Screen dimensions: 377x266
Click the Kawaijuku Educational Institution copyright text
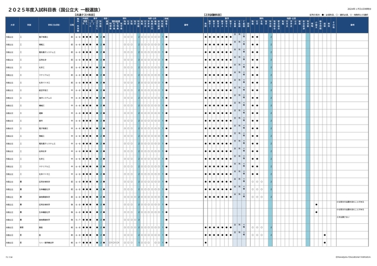[x=353, y=256]
